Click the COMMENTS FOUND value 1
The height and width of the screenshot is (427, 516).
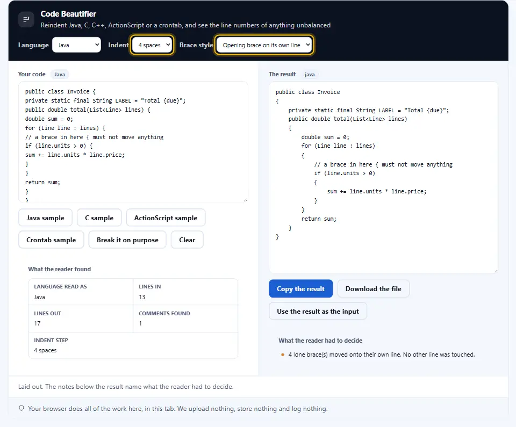coord(140,323)
